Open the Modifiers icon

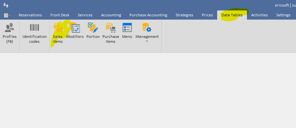[75, 27]
